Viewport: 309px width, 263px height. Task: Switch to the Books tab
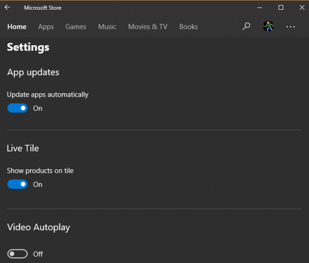tap(188, 27)
